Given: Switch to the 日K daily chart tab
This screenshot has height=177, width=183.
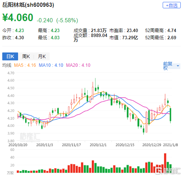Looking at the screenshot, I should 10,56.
